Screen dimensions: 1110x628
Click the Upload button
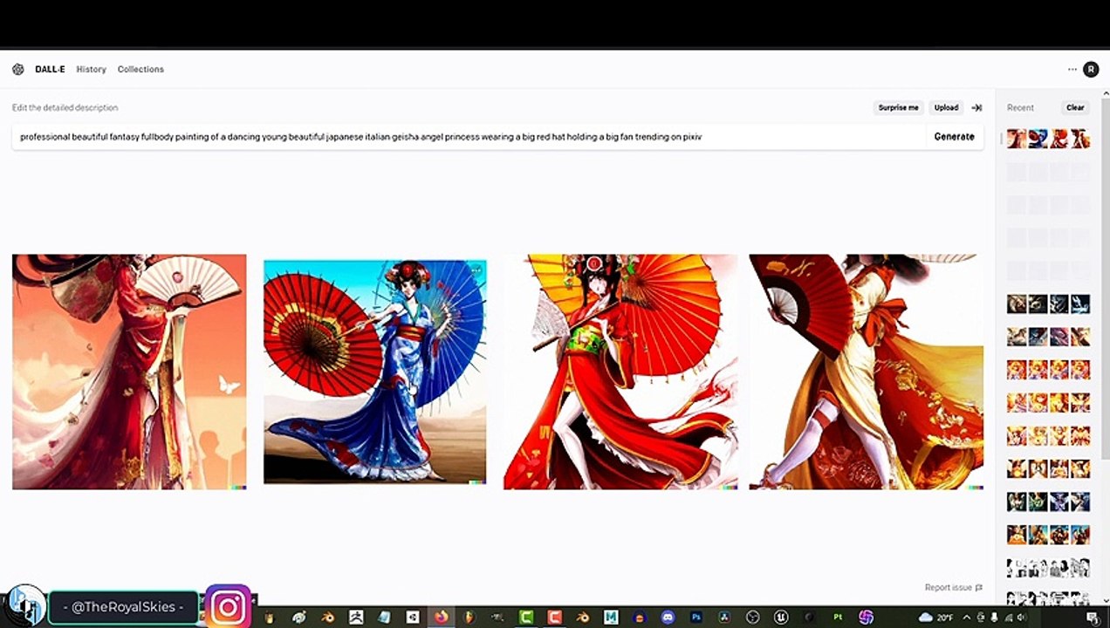[x=946, y=107]
